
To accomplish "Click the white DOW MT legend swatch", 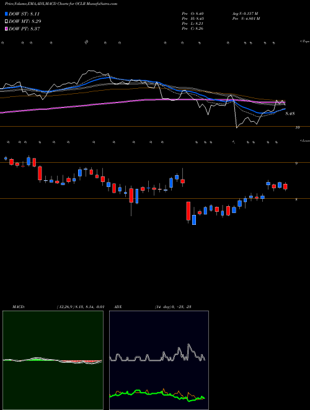I will coord(7,21).
